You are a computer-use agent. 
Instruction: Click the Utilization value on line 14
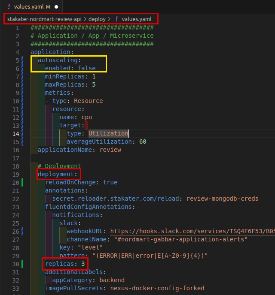108,133
